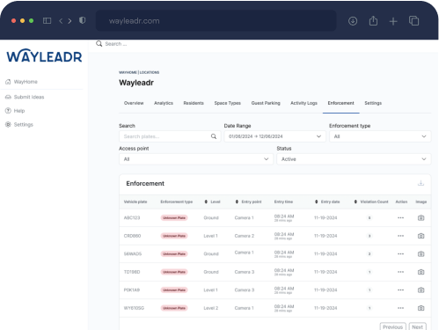Click the Entry time column header
The image size is (439, 330).
pyautogui.click(x=283, y=202)
